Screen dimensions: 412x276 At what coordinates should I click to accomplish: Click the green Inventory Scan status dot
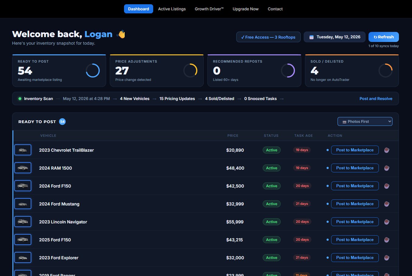click(x=20, y=99)
